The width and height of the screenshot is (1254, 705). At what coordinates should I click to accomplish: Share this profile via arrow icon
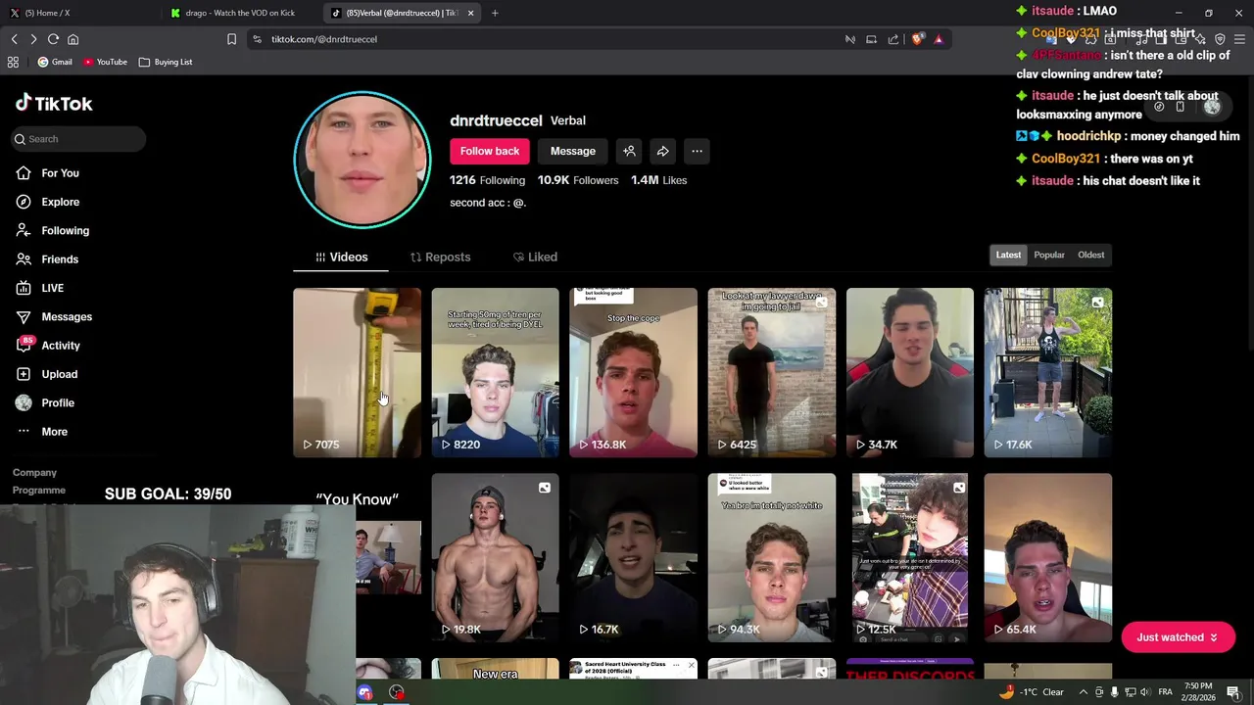coord(663,151)
